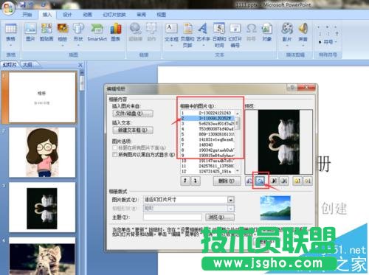This screenshot has width=369, height=275.
Task: Open the 视图 (View) tab
Action: pyautogui.click(x=161, y=15)
